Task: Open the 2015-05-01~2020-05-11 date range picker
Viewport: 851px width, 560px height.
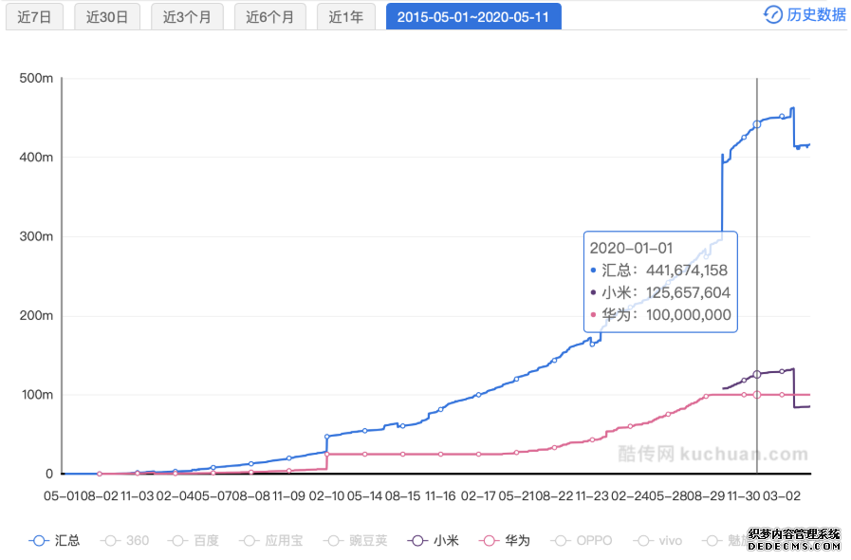Action: 472,16
